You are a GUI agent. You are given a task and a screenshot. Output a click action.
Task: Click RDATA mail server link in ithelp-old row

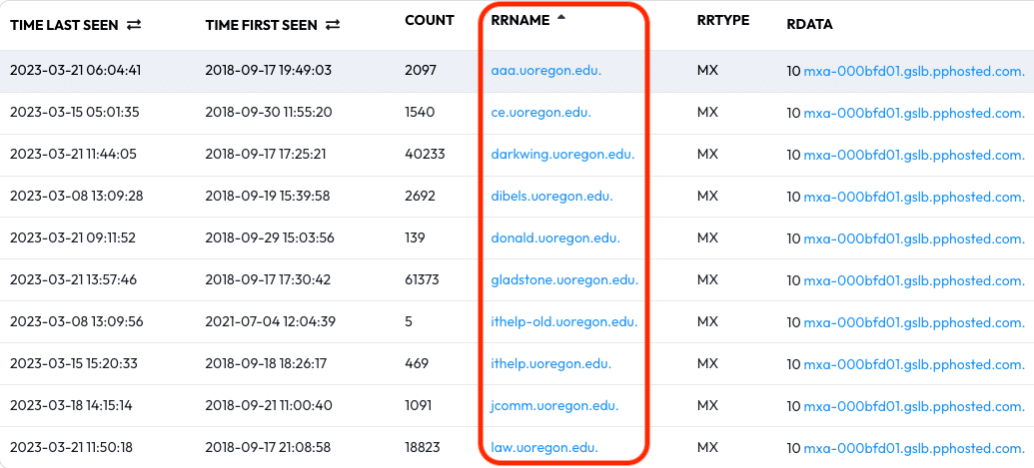(915, 322)
